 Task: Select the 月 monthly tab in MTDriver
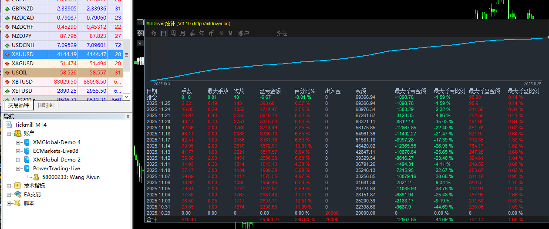(183, 33)
